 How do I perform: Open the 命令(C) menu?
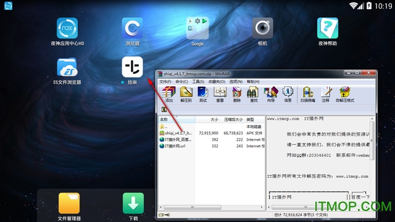point(181,81)
